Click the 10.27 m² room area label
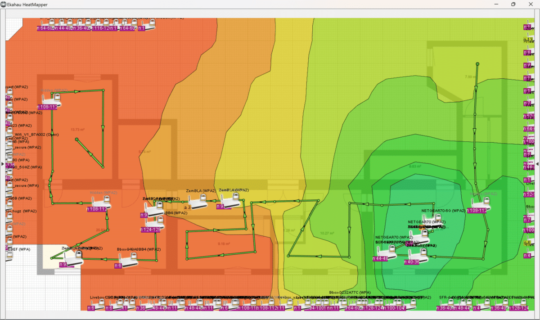Image resolution: width=540 pixels, height=320 pixels. pos(327,233)
